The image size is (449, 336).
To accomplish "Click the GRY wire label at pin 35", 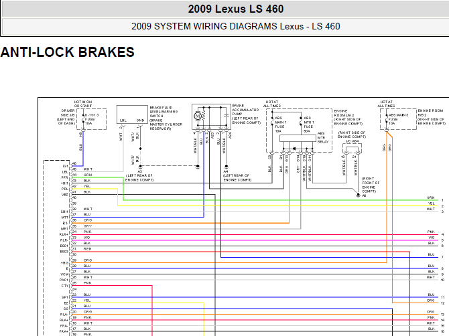I will (88, 226).
